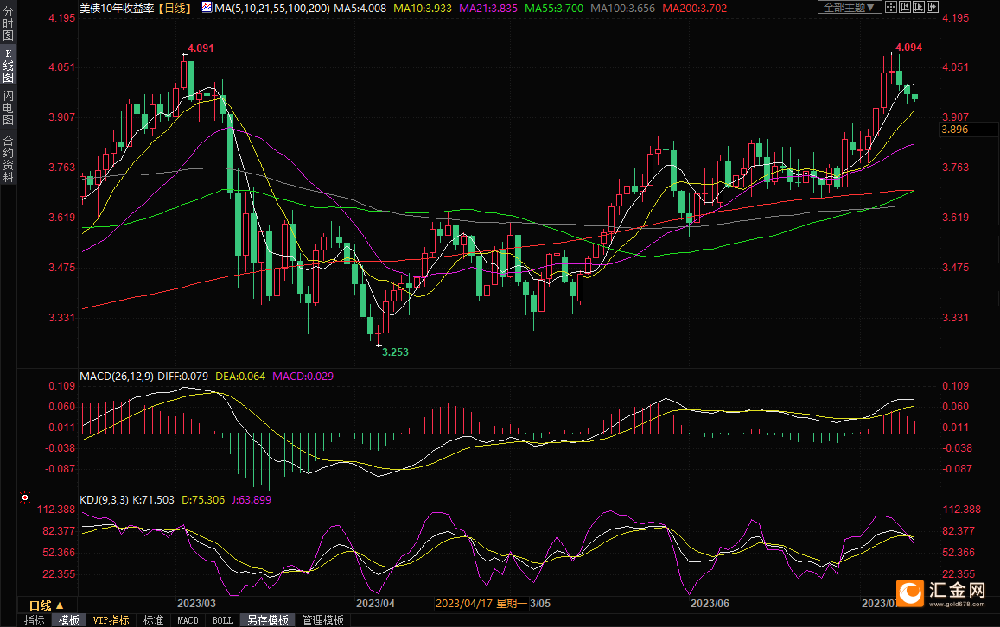The width and height of the screenshot is (1000, 627).
Task: Switch to the 分时图 side tab
Action: 9,23
